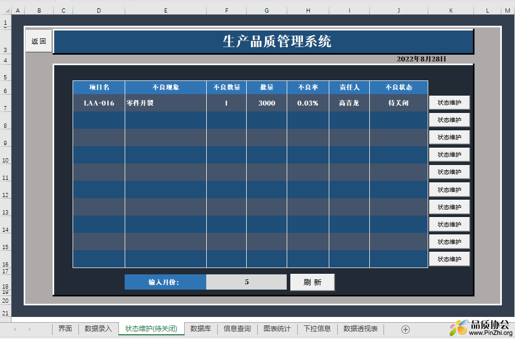Go to the 下拉信息 sheet tab
The image size is (515, 339).
[317, 328]
